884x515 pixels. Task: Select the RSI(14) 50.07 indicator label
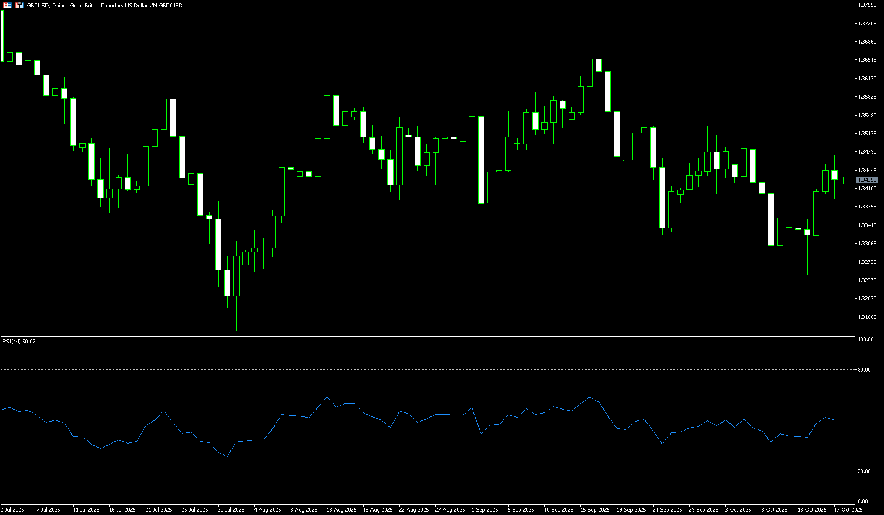[19, 342]
